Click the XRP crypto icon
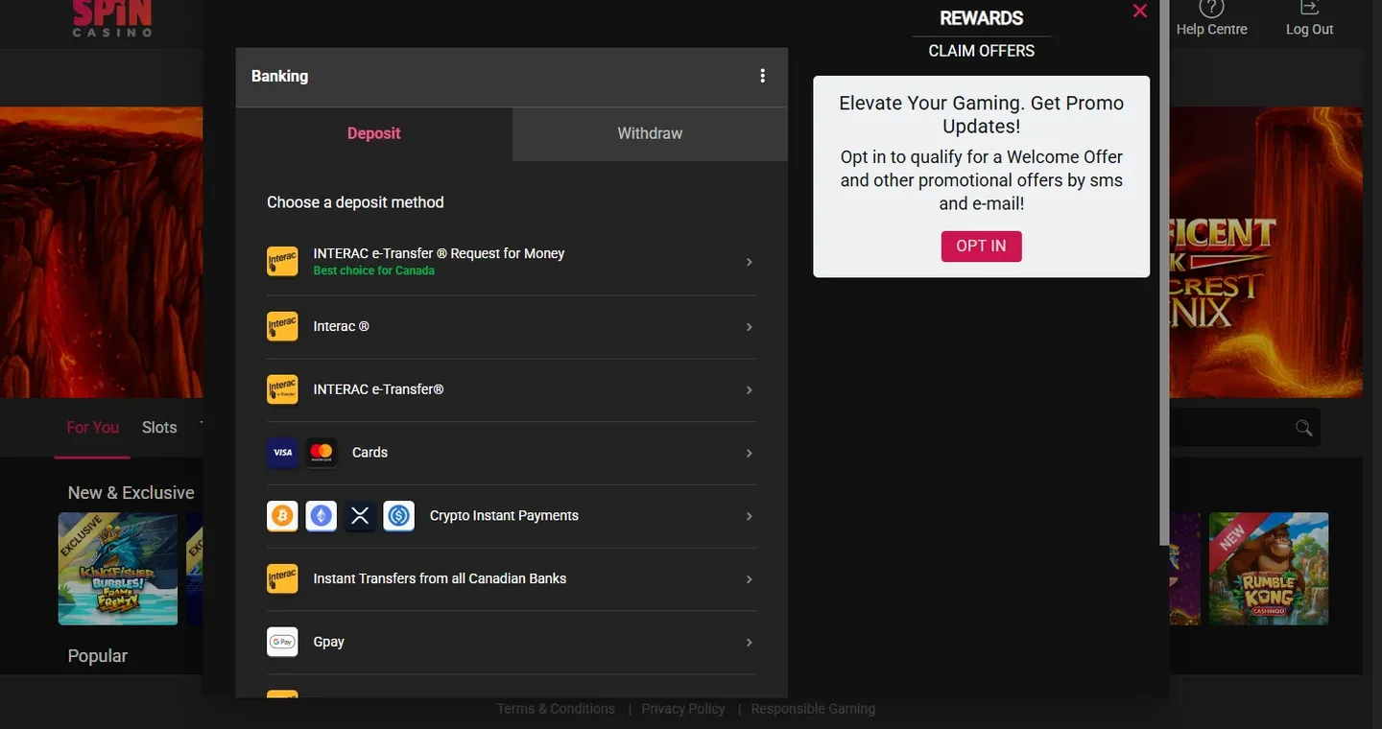The image size is (1382, 729). point(360,516)
